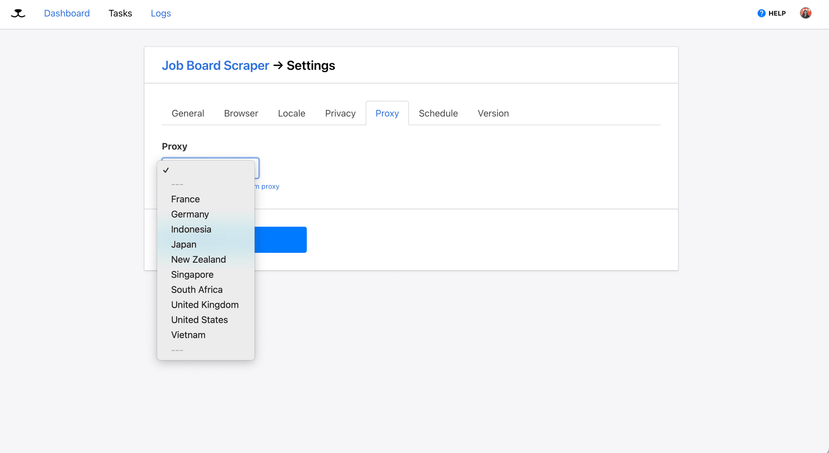Click the whale logo icon
This screenshot has width=829, height=453.
[18, 13]
